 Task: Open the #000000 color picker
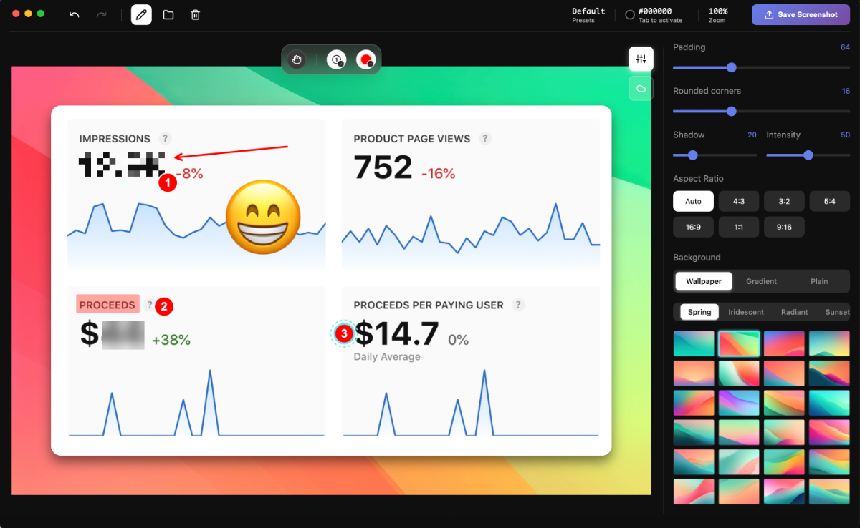pyautogui.click(x=654, y=15)
